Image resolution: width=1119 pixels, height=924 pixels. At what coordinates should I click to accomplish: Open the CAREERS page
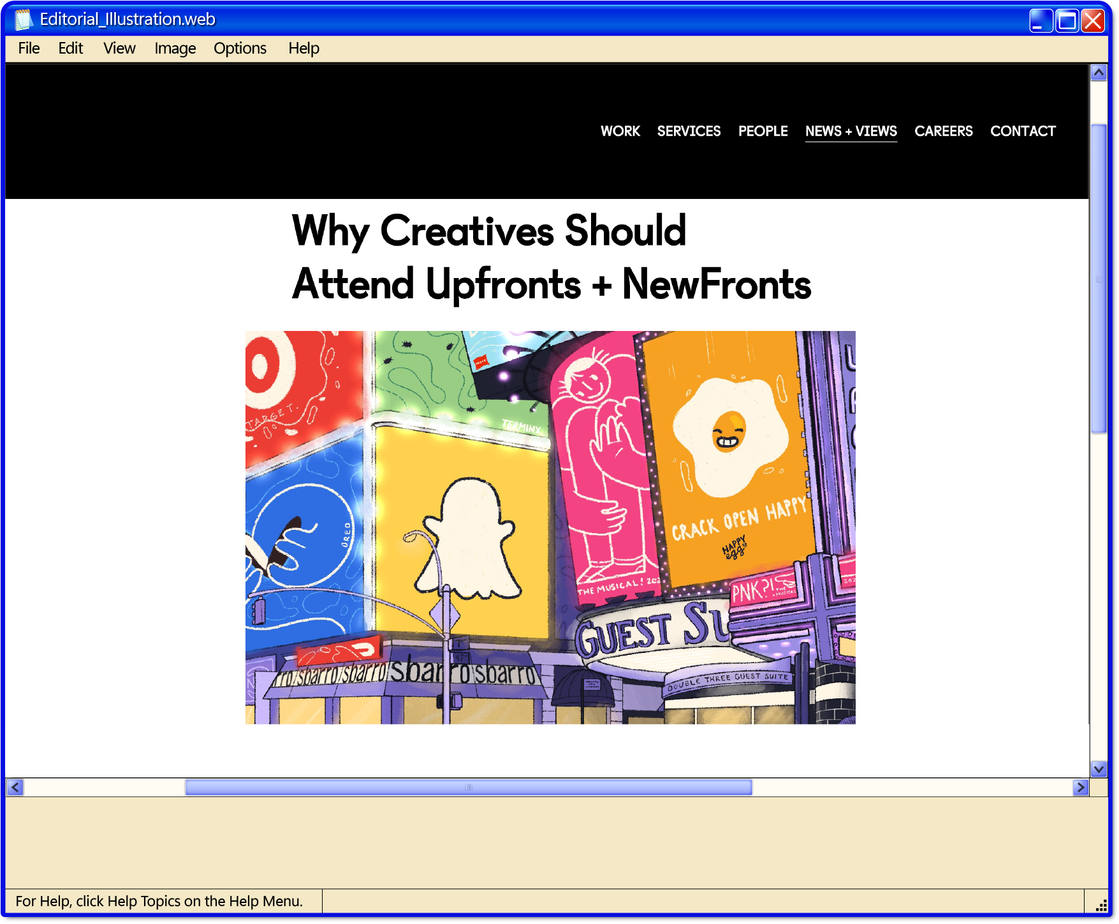tap(943, 131)
